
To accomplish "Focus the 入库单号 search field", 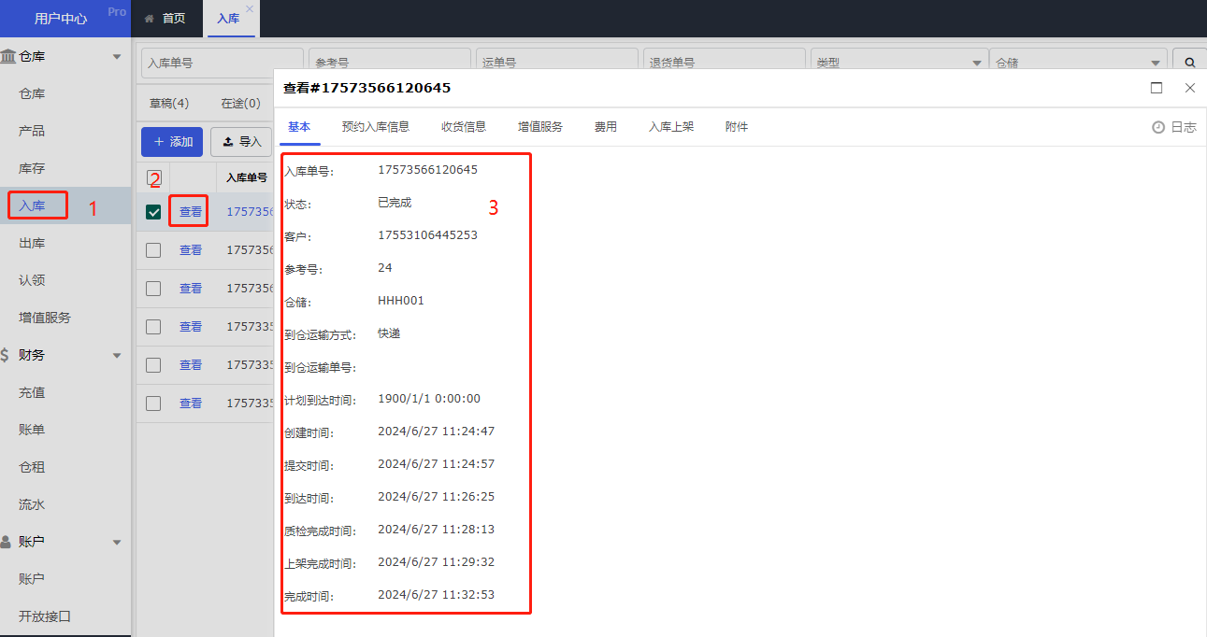I will (223, 63).
